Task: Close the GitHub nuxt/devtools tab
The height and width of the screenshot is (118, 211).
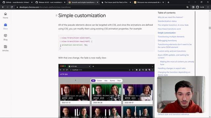Action: coord(32,2)
